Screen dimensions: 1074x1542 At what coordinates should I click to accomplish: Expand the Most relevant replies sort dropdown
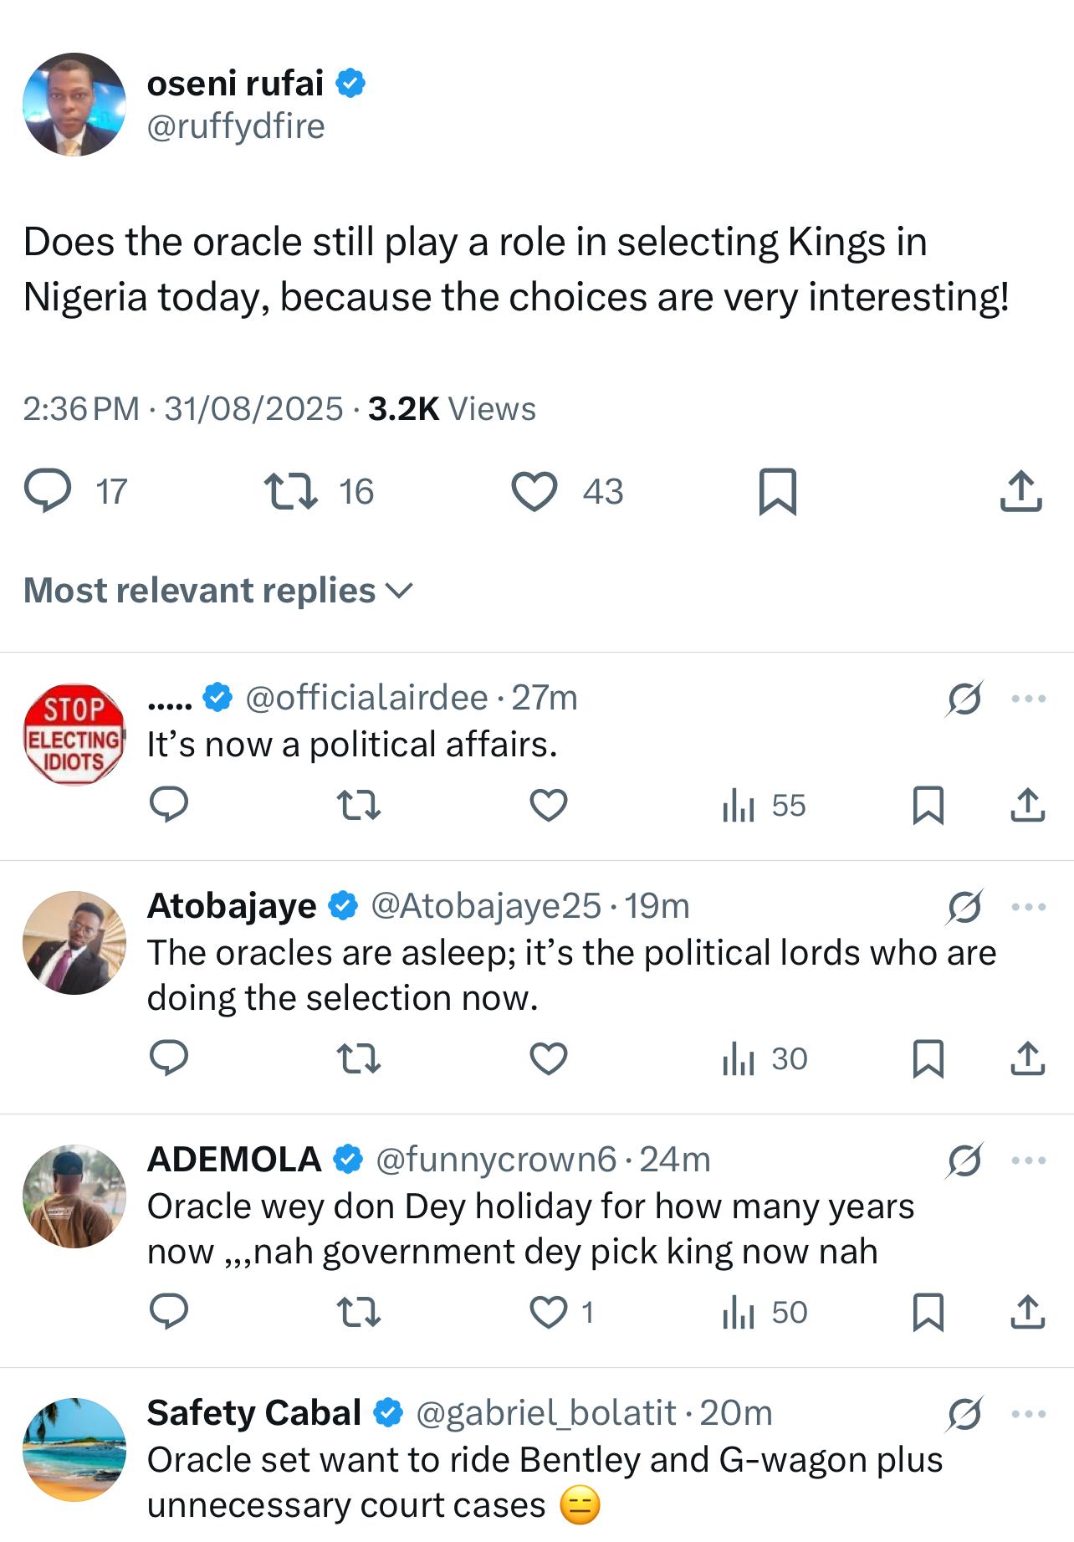pos(218,591)
